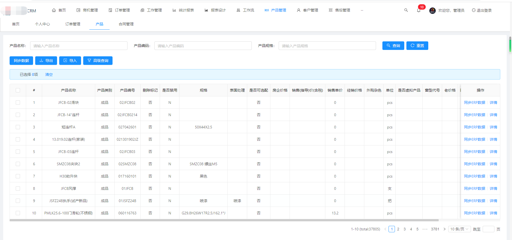Open 工作管理 menu

[x=151, y=10]
